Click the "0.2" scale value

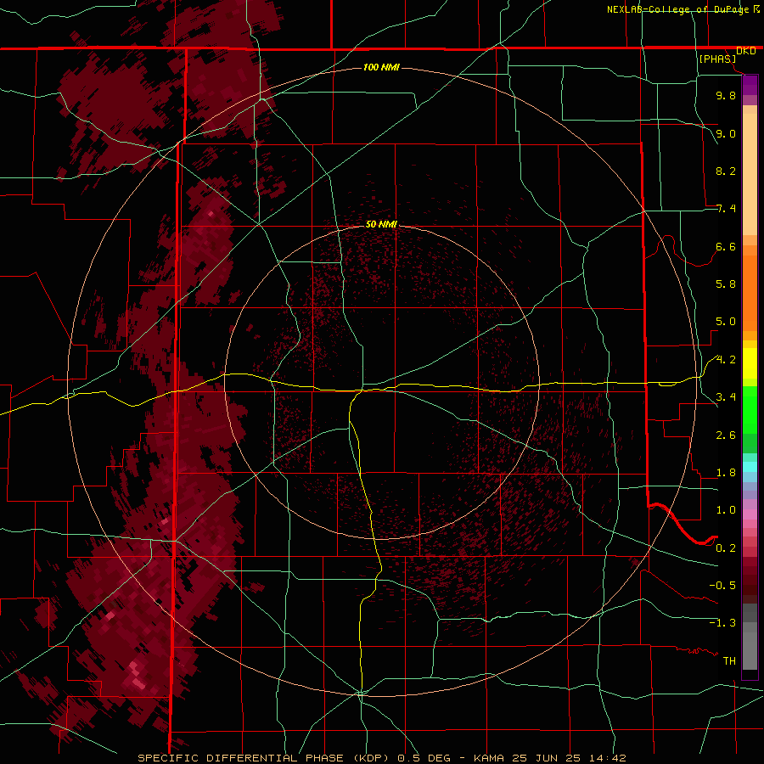tap(726, 548)
